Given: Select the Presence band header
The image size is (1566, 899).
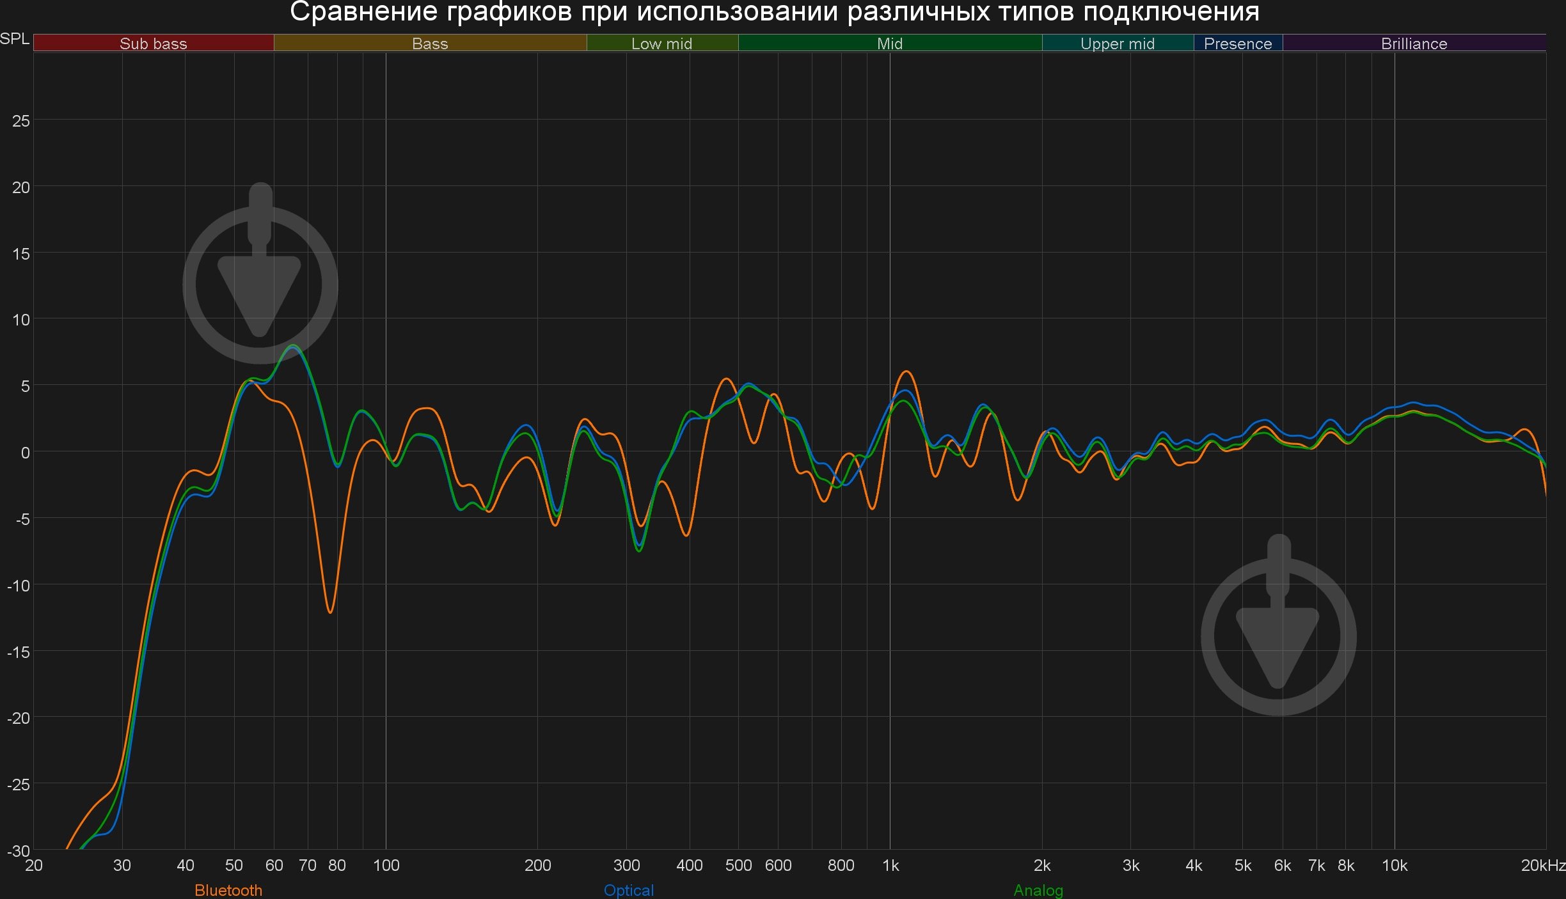Looking at the screenshot, I should [x=1237, y=43].
